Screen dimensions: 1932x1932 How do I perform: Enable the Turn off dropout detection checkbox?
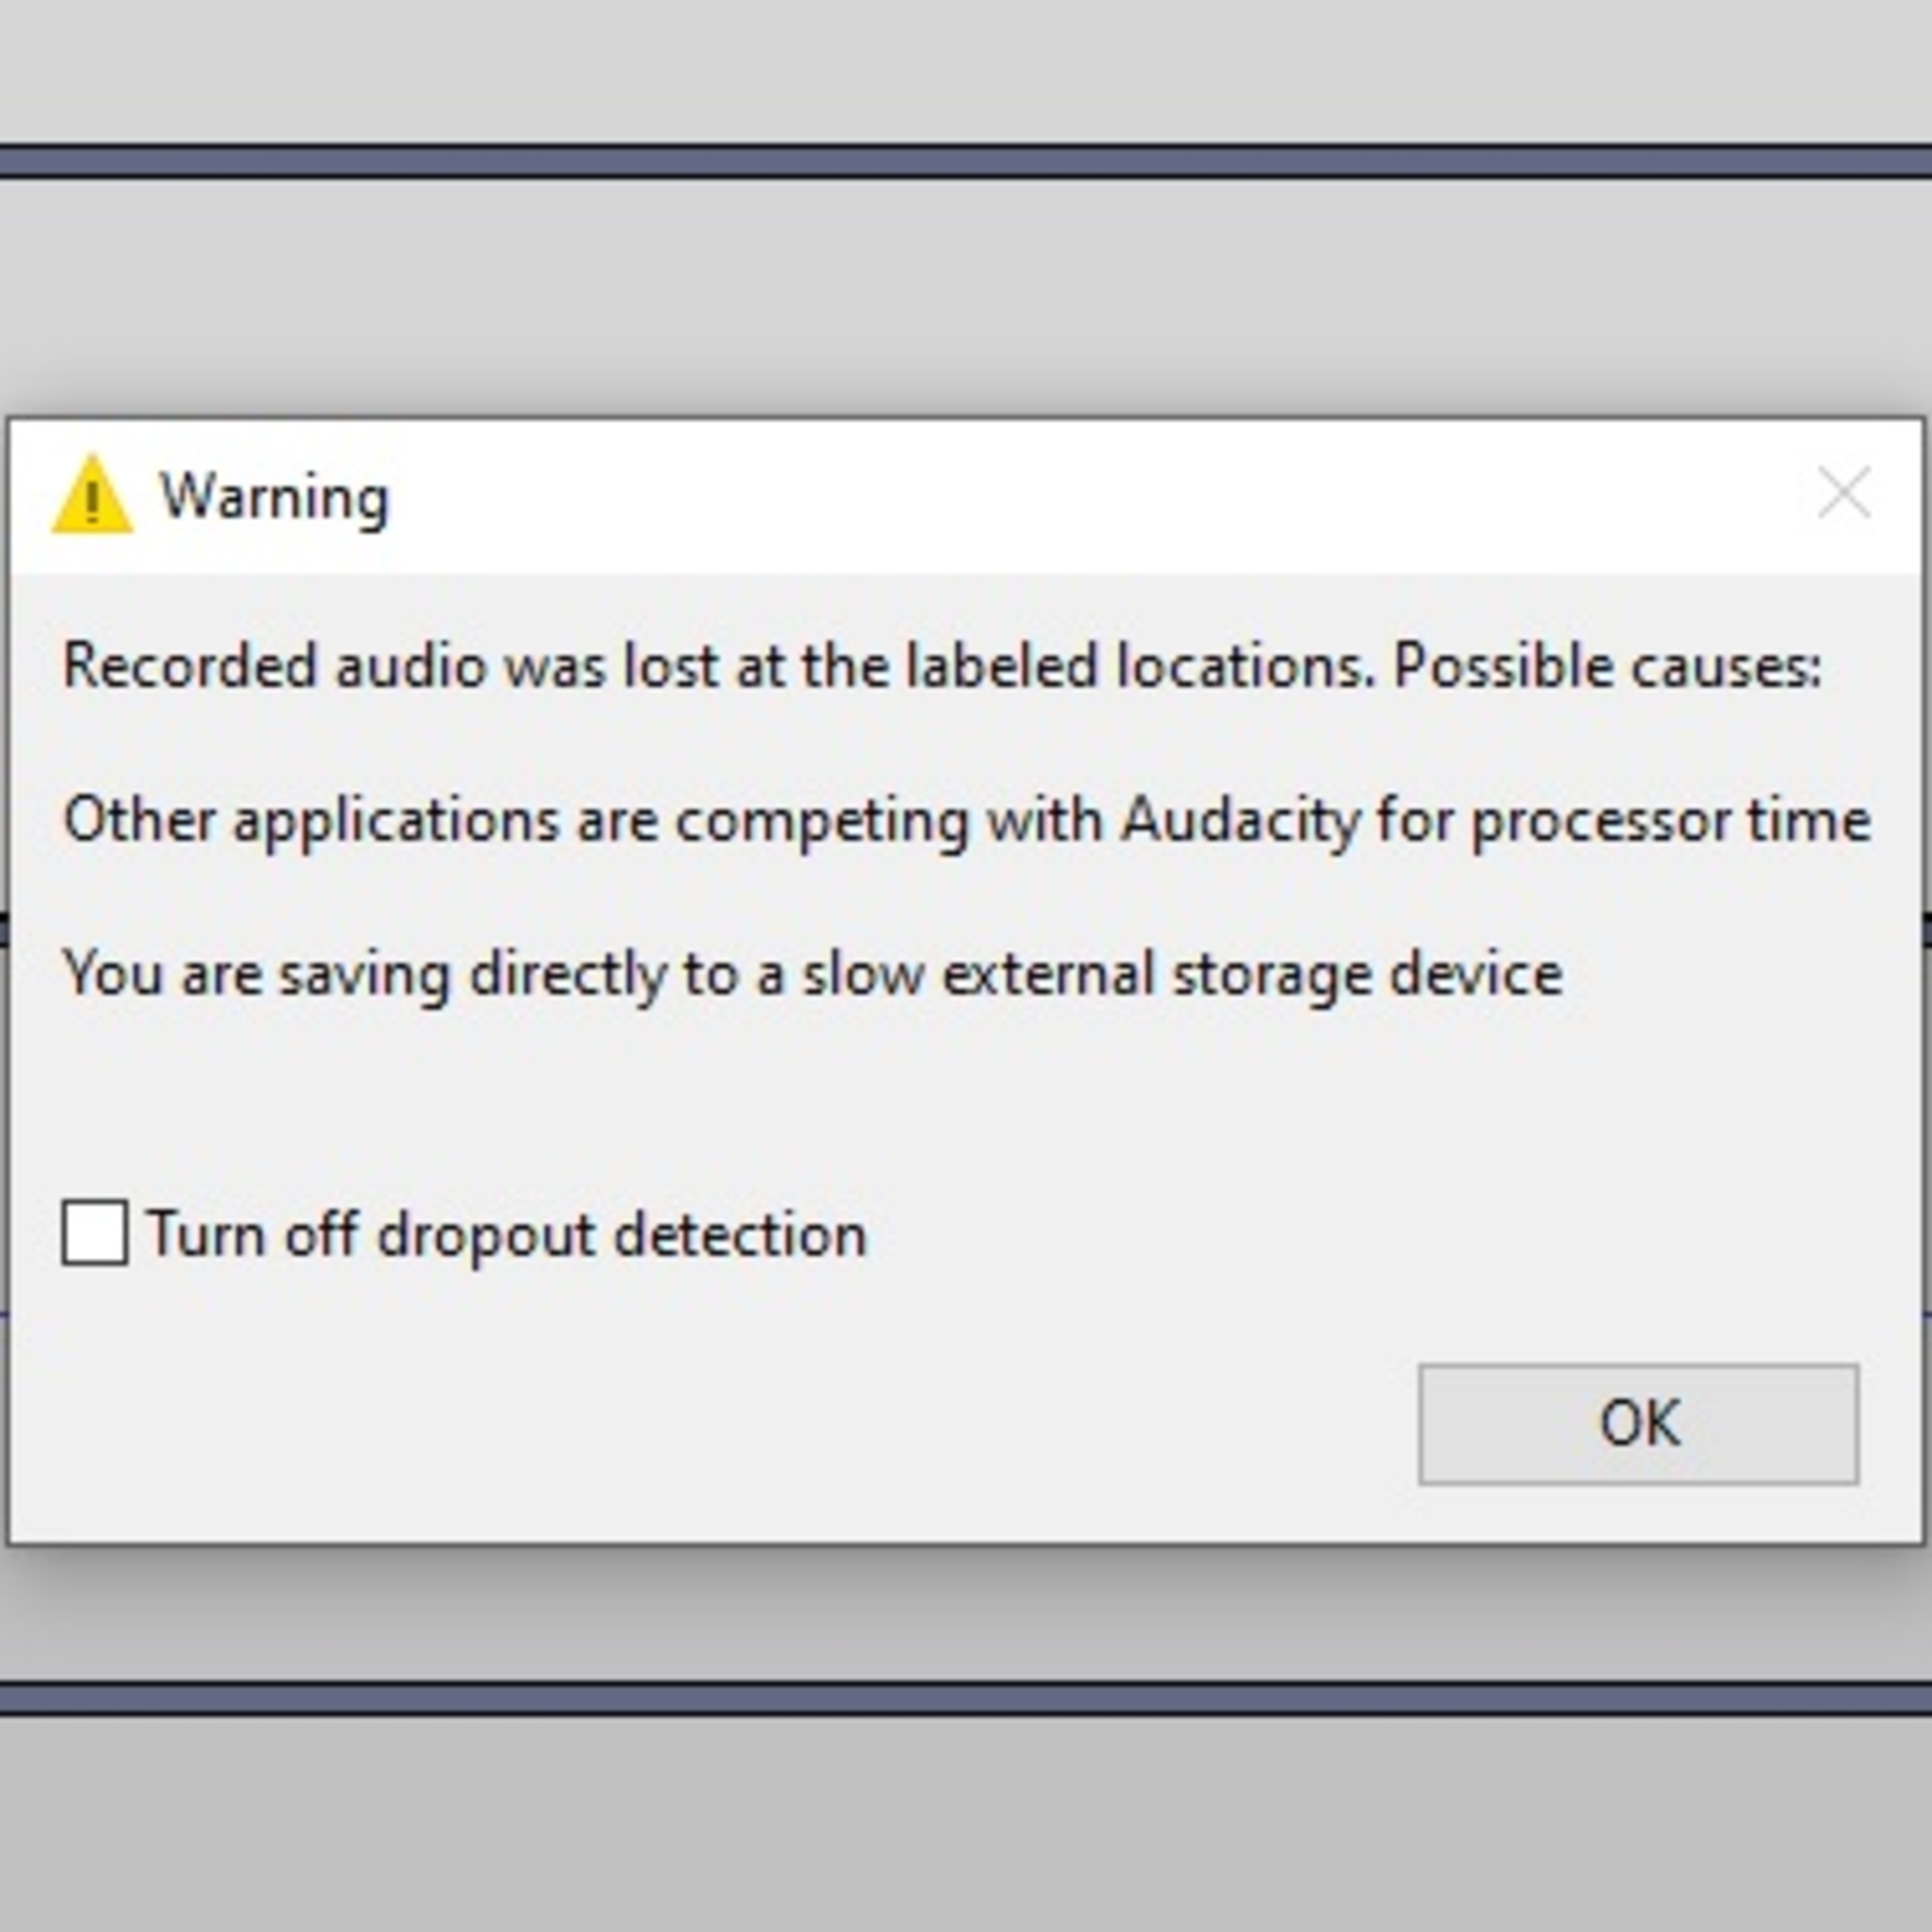coord(95,1232)
